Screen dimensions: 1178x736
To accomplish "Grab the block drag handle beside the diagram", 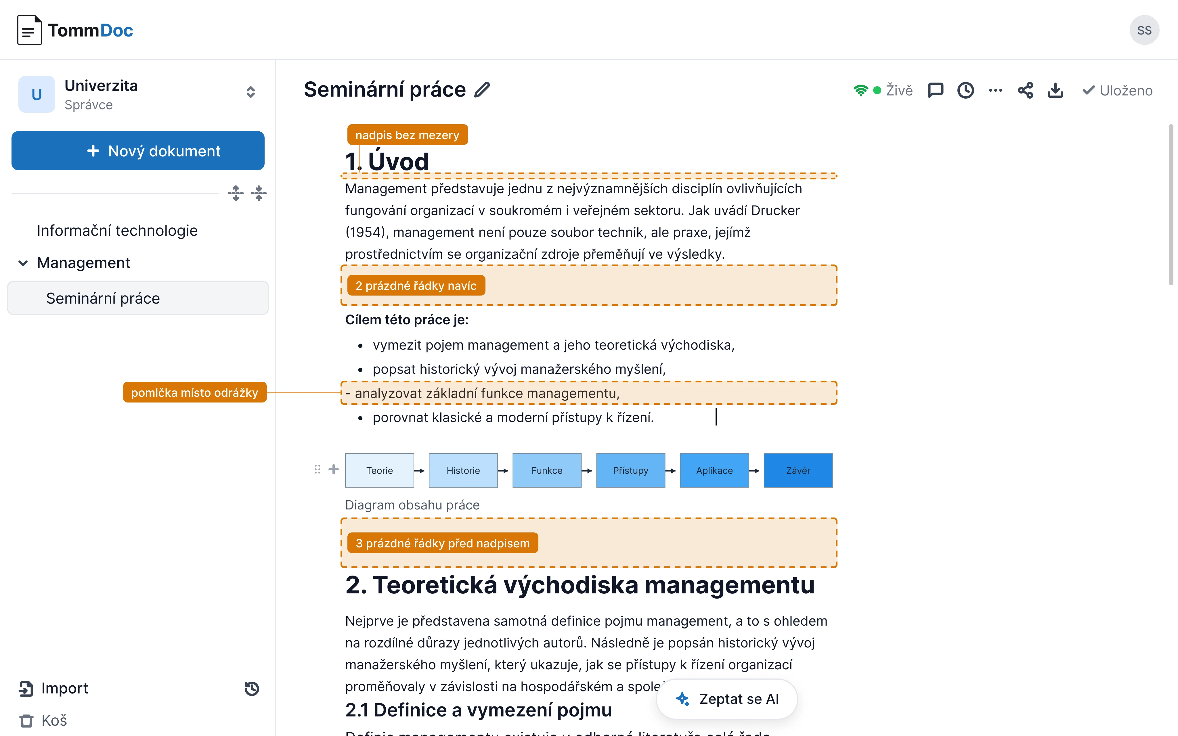I will (318, 469).
